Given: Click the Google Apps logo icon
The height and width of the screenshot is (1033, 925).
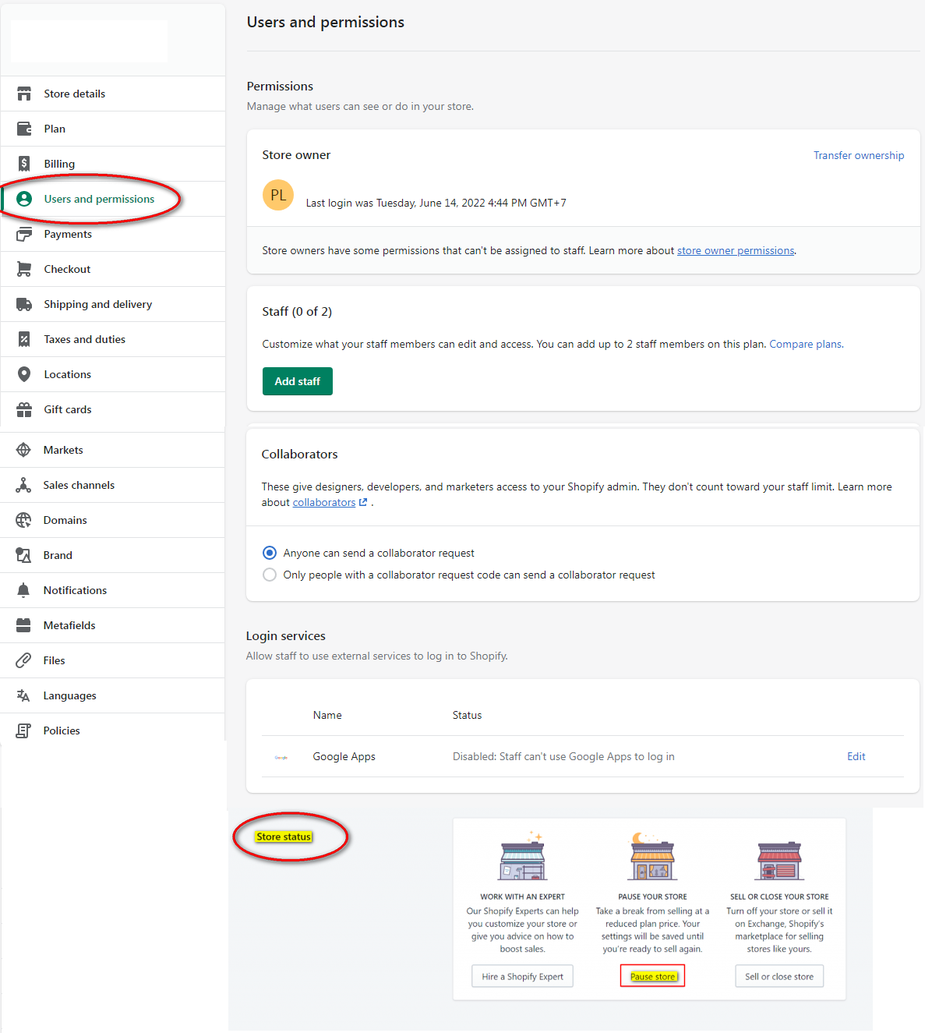Looking at the screenshot, I should pyautogui.click(x=281, y=757).
